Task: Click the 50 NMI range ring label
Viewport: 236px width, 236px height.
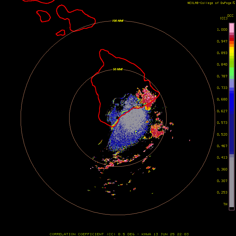Action: point(118,69)
